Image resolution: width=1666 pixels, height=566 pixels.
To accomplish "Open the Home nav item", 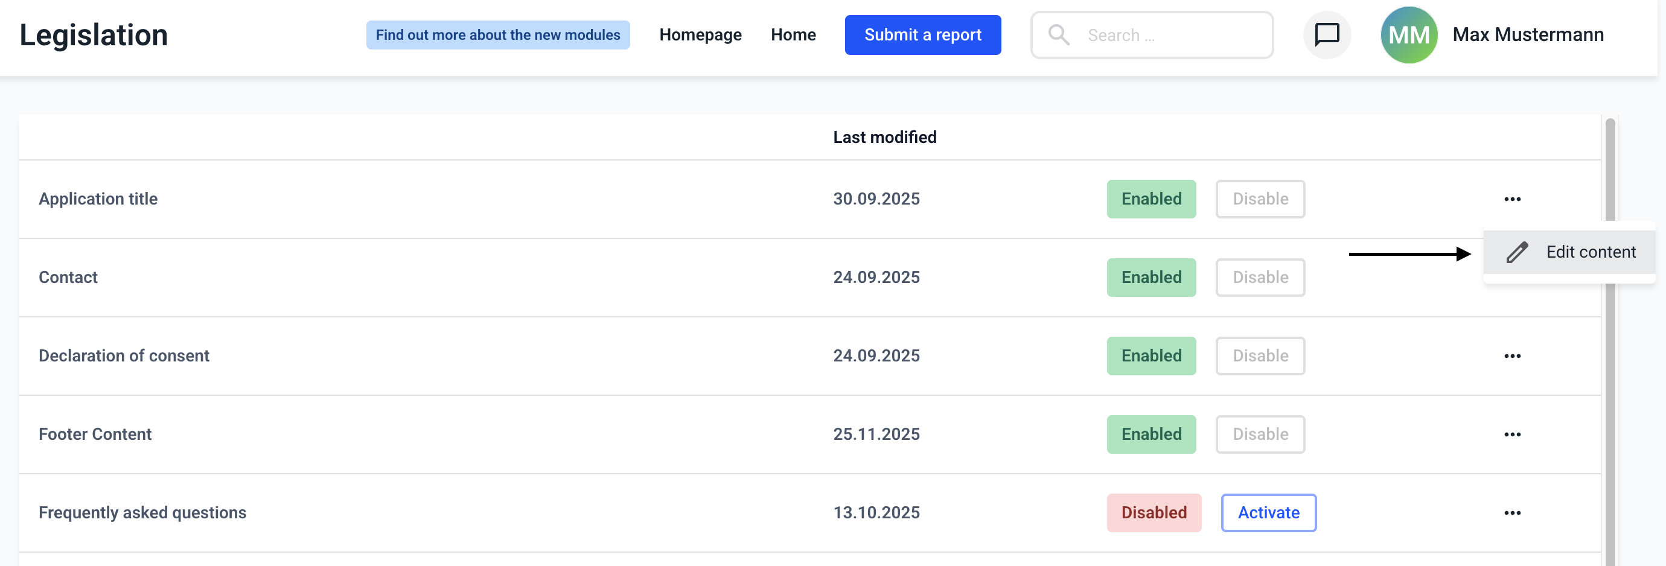I will (x=793, y=35).
